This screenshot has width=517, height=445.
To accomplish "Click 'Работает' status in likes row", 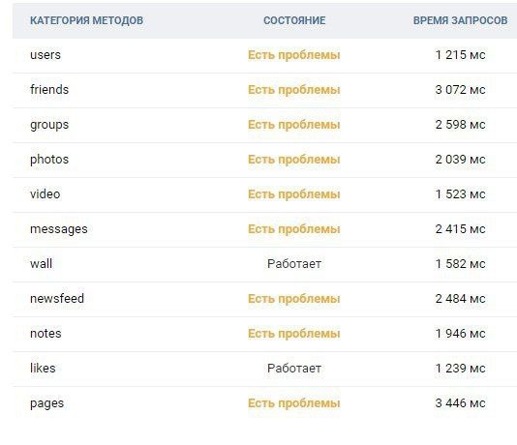I will tap(294, 369).
